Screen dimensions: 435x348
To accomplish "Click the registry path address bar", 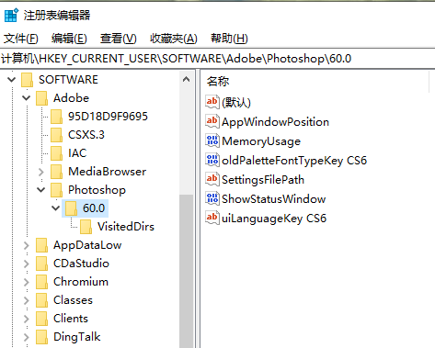I will point(217,59).
